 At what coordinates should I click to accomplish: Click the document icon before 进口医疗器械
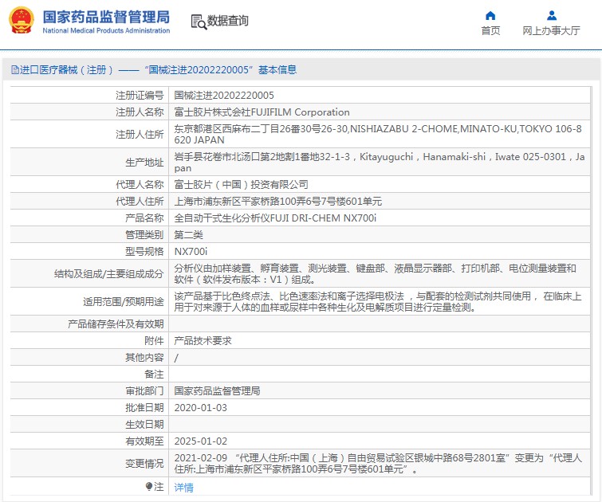tap(15, 70)
